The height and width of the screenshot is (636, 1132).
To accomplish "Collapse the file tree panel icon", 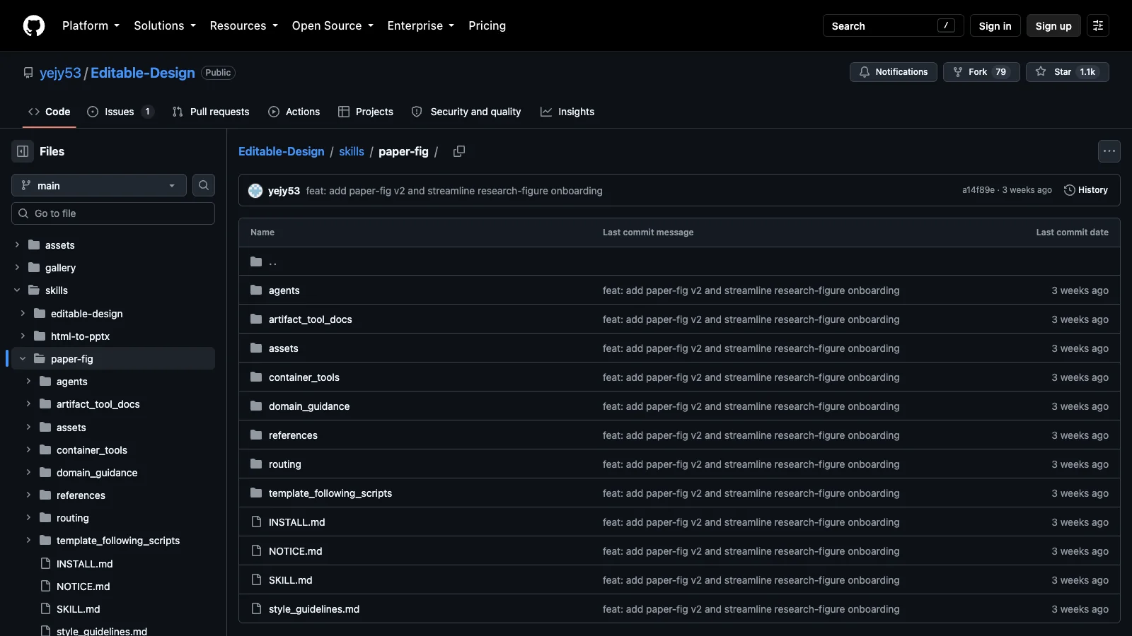I will pyautogui.click(x=23, y=151).
